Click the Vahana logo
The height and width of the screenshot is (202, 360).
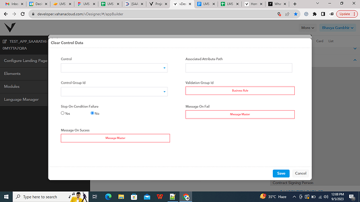pos(10,27)
